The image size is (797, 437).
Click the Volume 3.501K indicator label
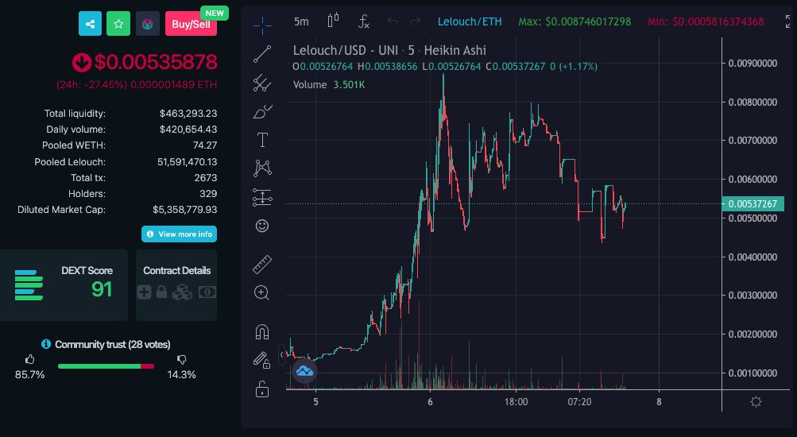[329, 85]
